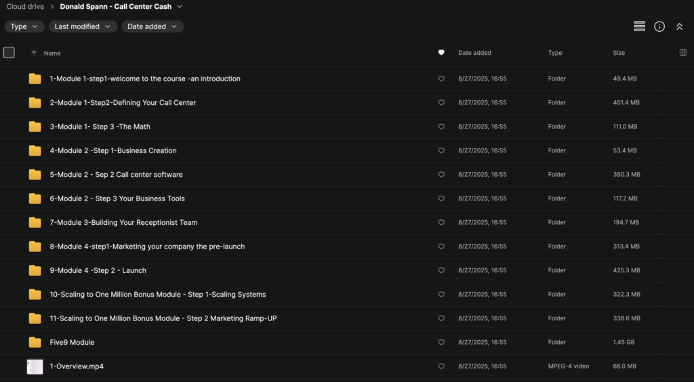Click the favorites heart column header icon

441,53
